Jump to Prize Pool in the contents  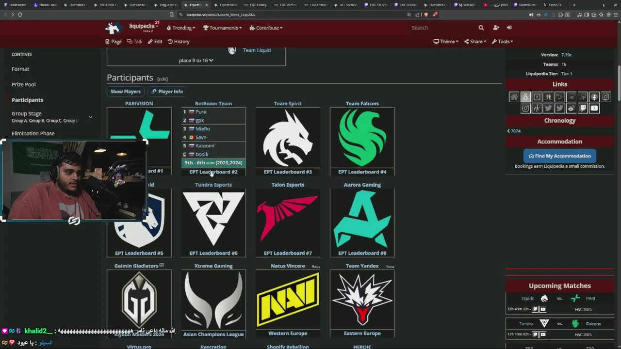[x=24, y=84]
